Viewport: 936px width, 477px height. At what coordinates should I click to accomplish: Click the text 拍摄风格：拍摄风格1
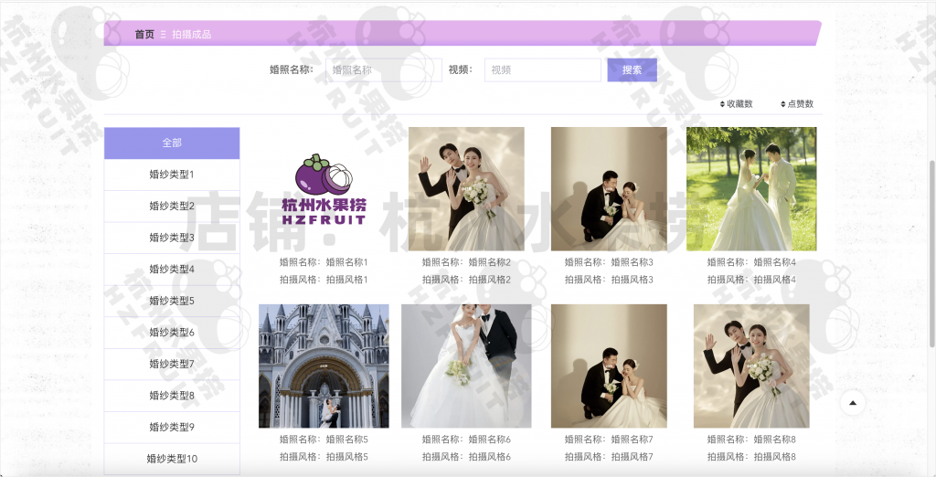[324, 280]
